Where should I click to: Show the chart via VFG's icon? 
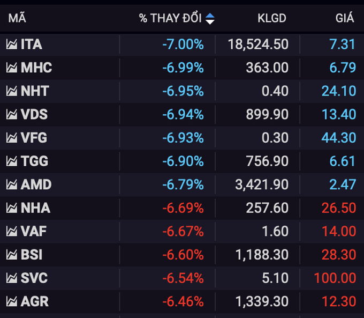pos(11,138)
